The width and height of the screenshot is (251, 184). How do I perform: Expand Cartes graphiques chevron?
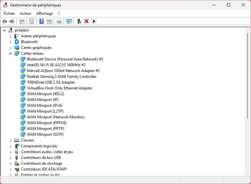[11, 48]
